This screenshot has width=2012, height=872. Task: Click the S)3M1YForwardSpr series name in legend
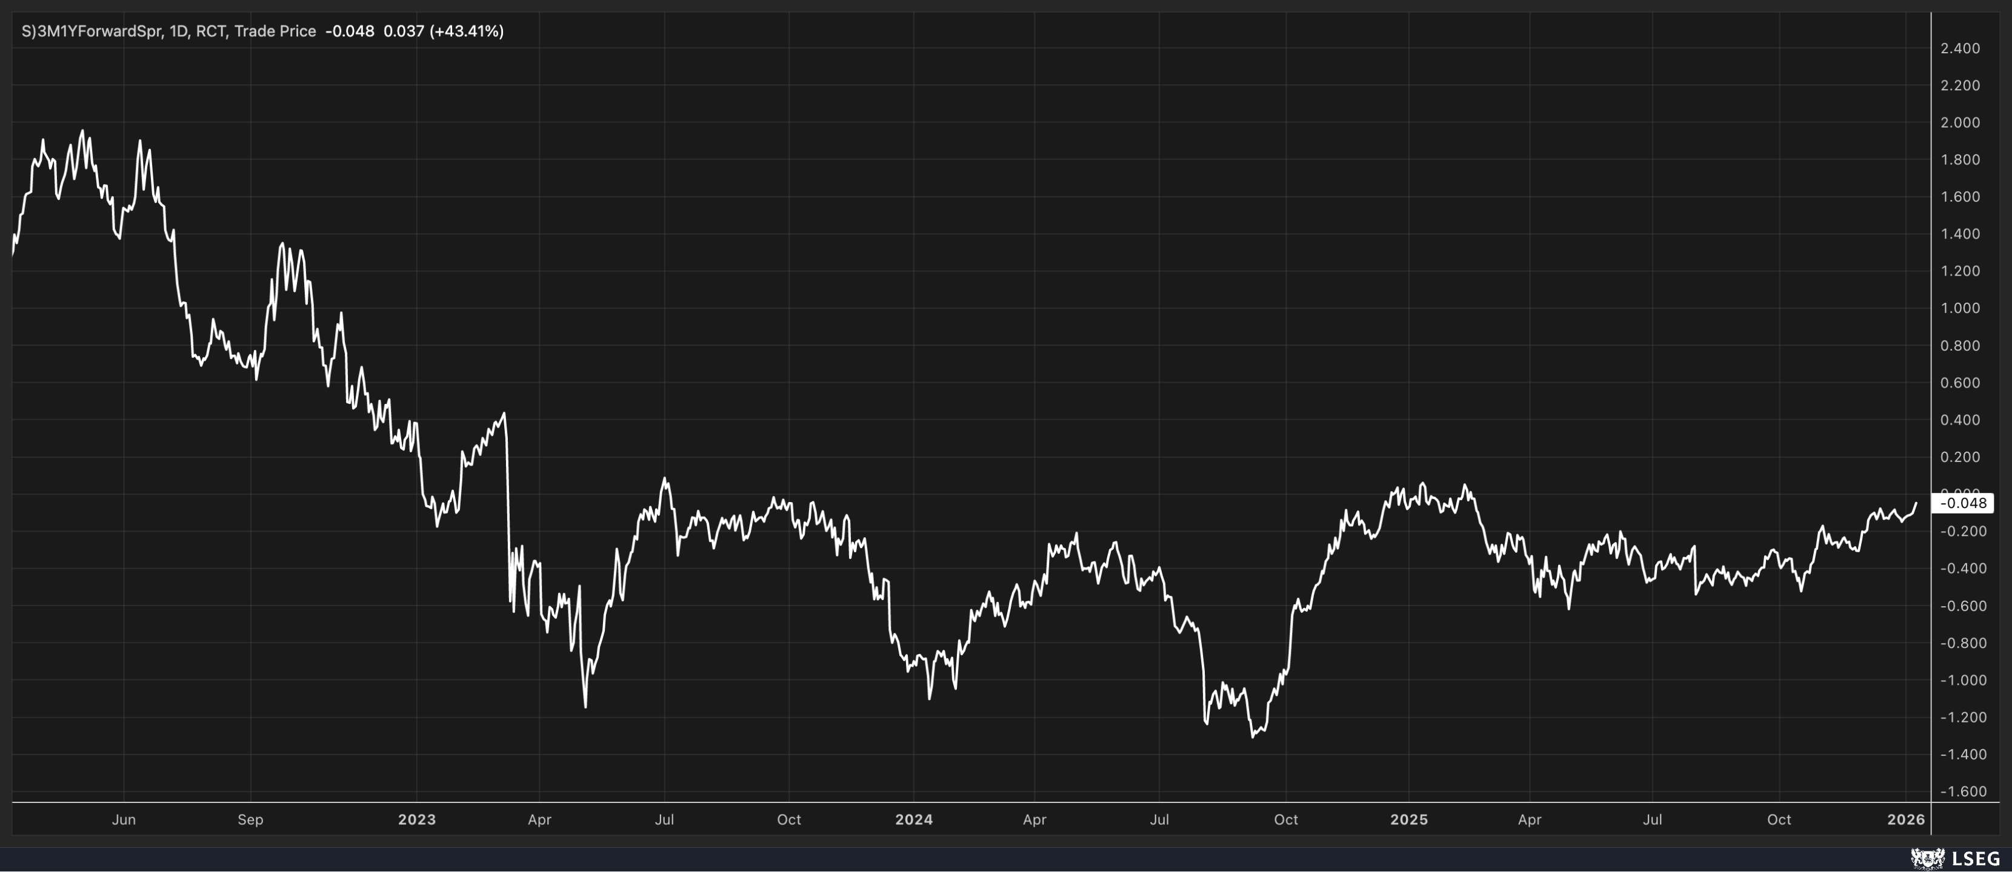[x=92, y=31]
